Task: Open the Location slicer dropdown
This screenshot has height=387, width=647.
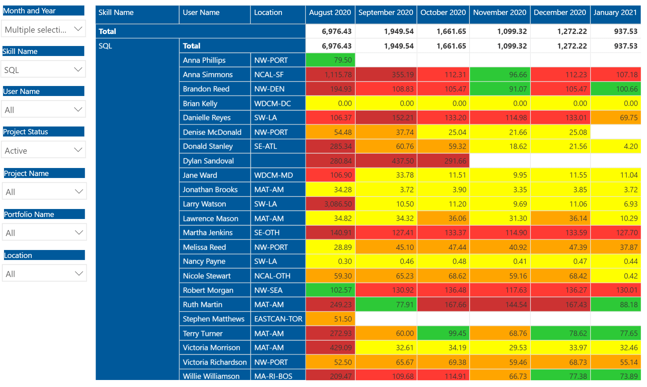Action: (44, 274)
